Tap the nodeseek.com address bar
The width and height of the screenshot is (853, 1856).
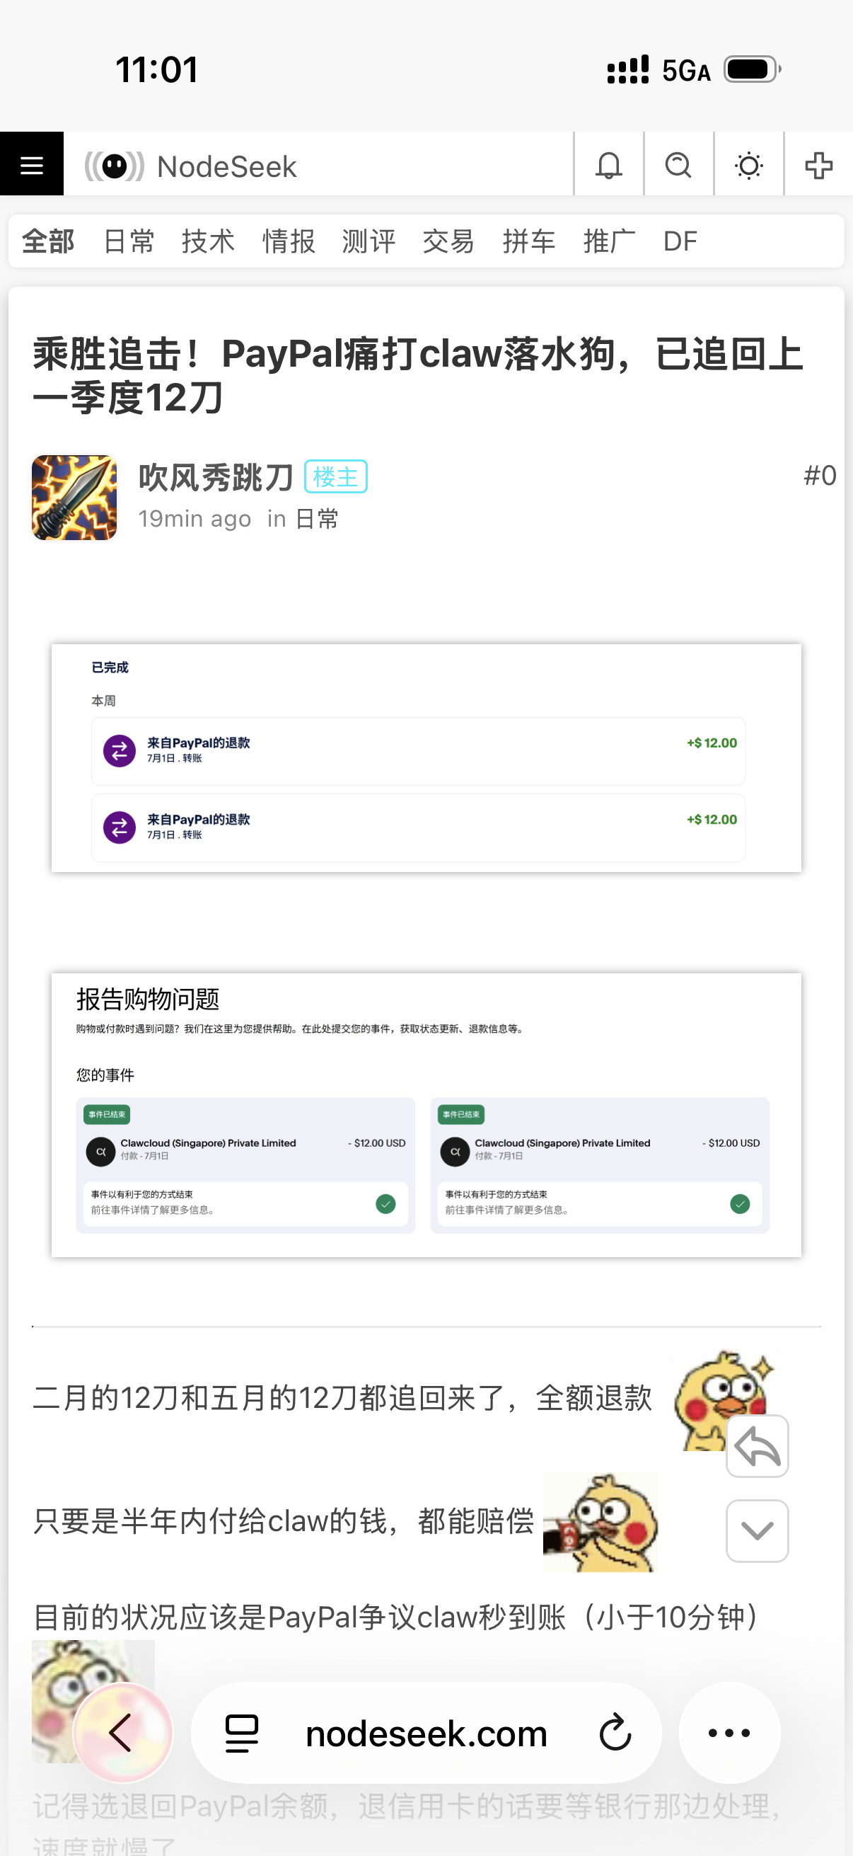click(x=426, y=1733)
